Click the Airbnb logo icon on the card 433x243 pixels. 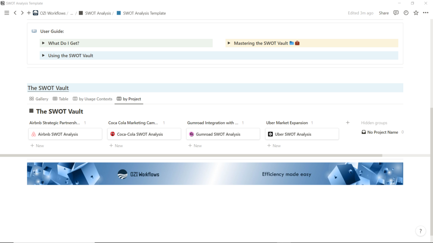34,134
